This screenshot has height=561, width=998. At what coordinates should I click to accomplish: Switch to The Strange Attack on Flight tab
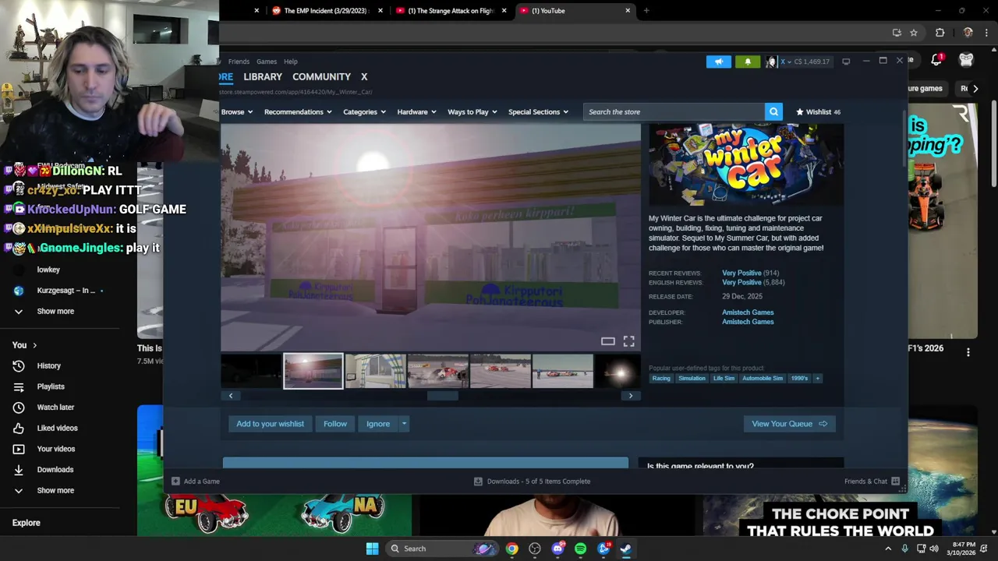[451, 11]
